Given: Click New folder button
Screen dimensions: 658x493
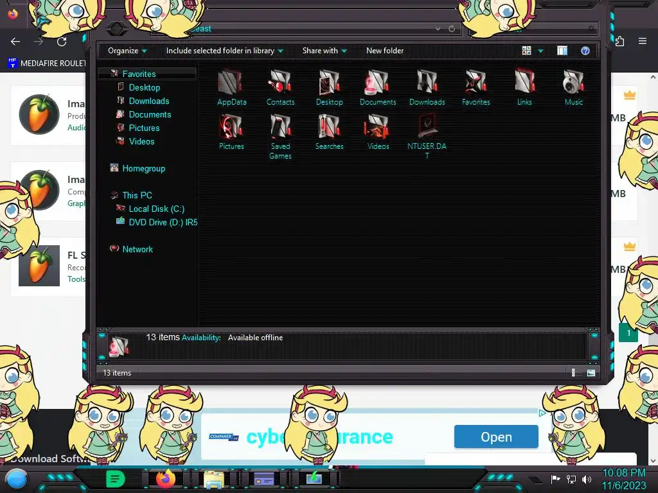Looking at the screenshot, I should (x=385, y=51).
